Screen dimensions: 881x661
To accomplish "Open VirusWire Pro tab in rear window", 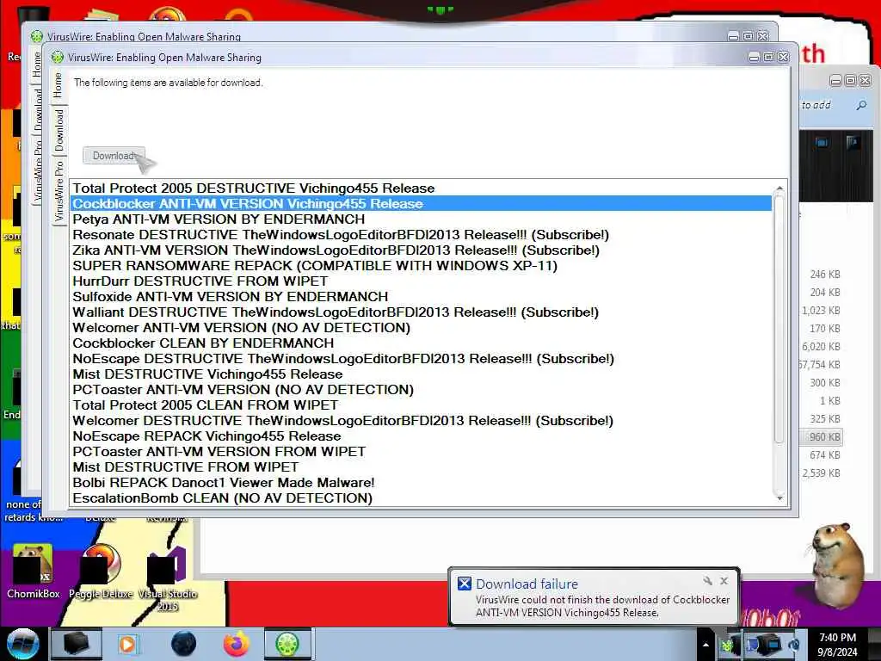I will click(x=38, y=169).
